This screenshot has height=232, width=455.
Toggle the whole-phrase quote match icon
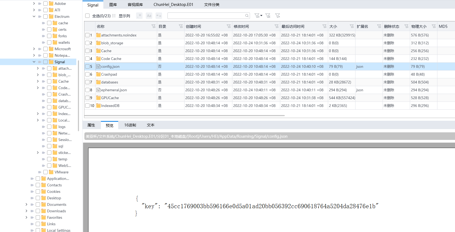(159, 16)
